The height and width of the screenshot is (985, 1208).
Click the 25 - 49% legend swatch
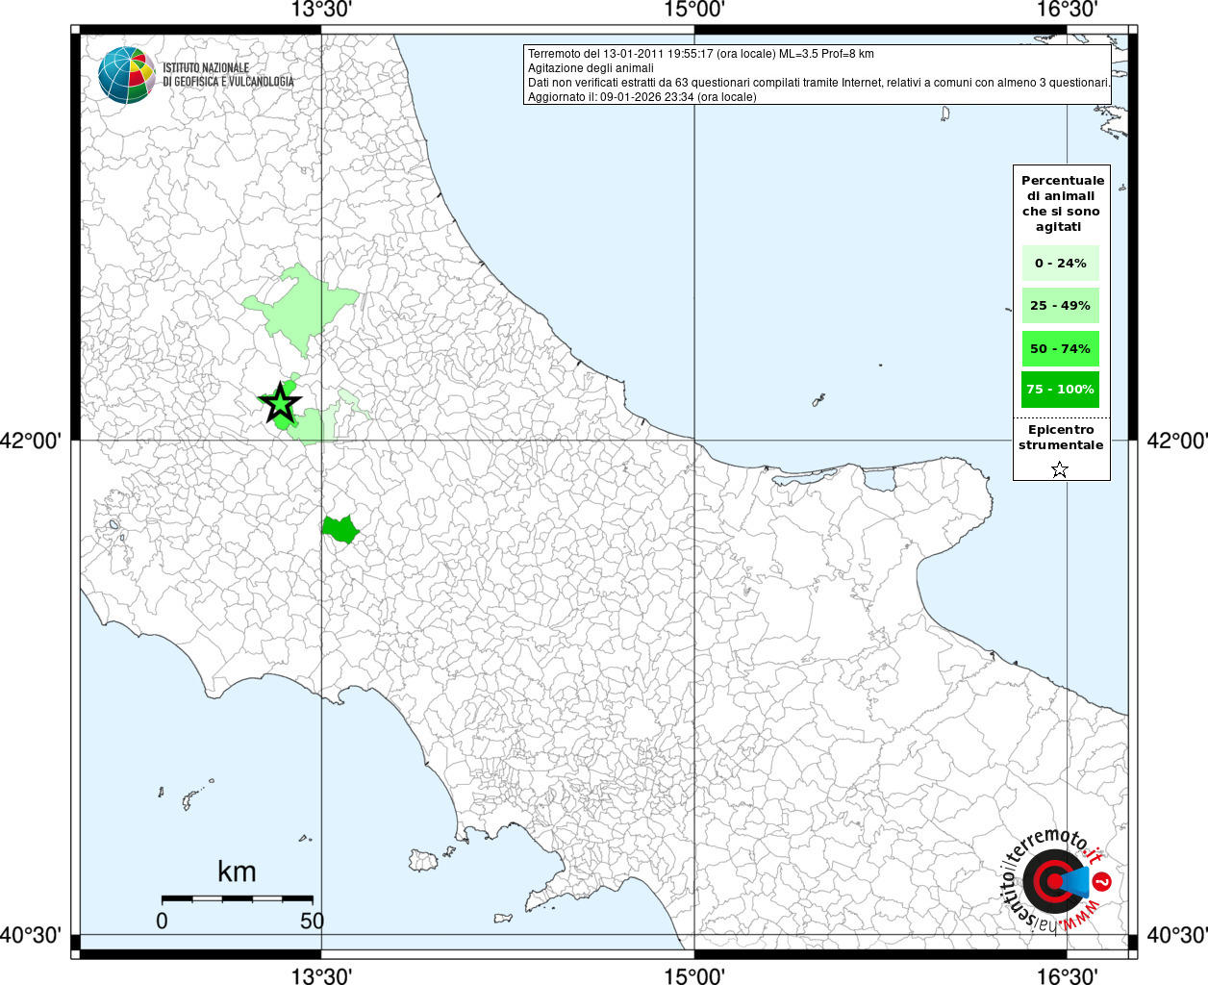coord(1061,305)
